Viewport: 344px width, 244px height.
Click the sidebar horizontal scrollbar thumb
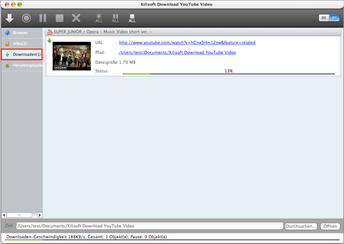click(19, 215)
